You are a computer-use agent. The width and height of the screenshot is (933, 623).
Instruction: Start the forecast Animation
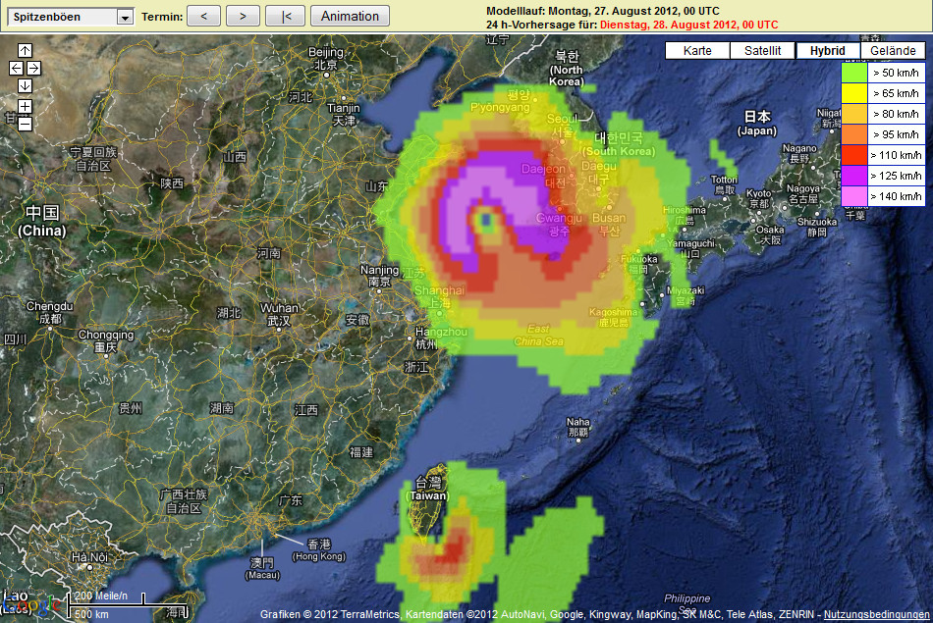[350, 16]
